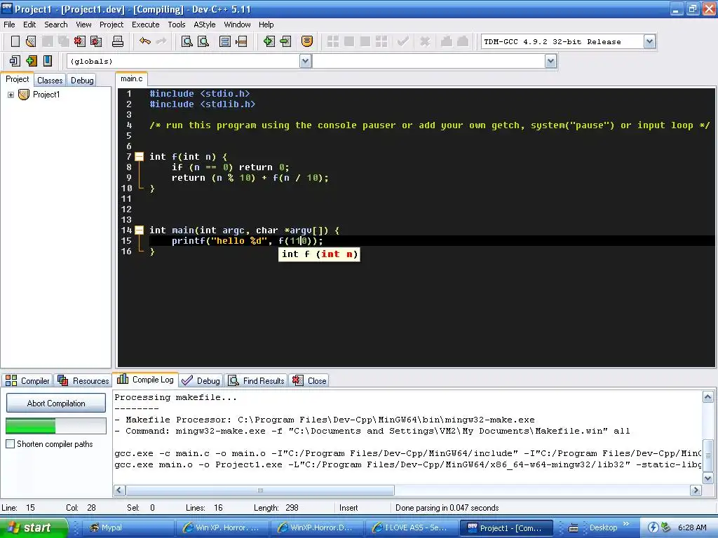Click the 'int f (int n)' tooltip hint
This screenshot has height=538, width=718.
click(x=319, y=254)
